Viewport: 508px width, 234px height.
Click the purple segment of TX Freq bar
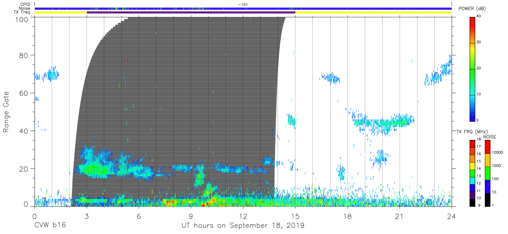point(191,12)
